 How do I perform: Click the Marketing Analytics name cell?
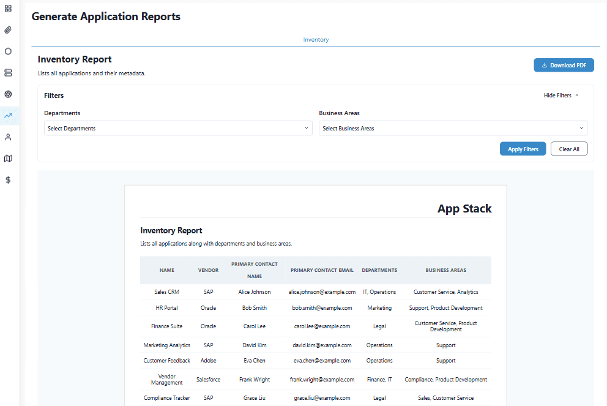167,345
